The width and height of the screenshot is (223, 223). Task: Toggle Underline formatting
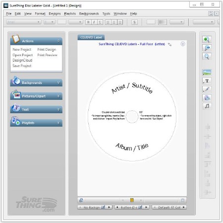100,22
